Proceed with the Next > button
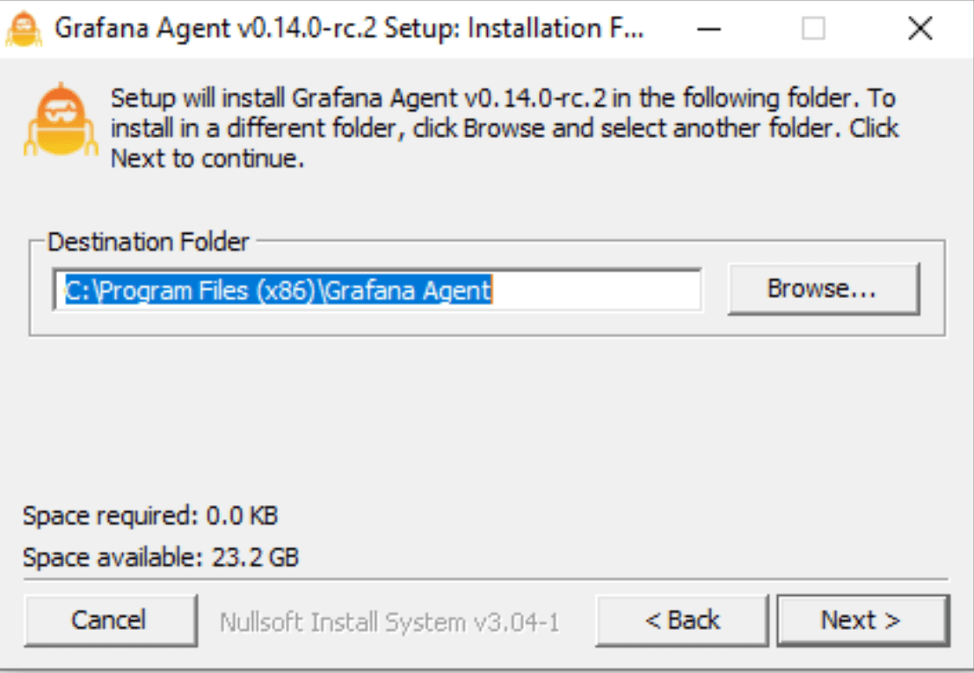974x673 pixels. (861, 620)
